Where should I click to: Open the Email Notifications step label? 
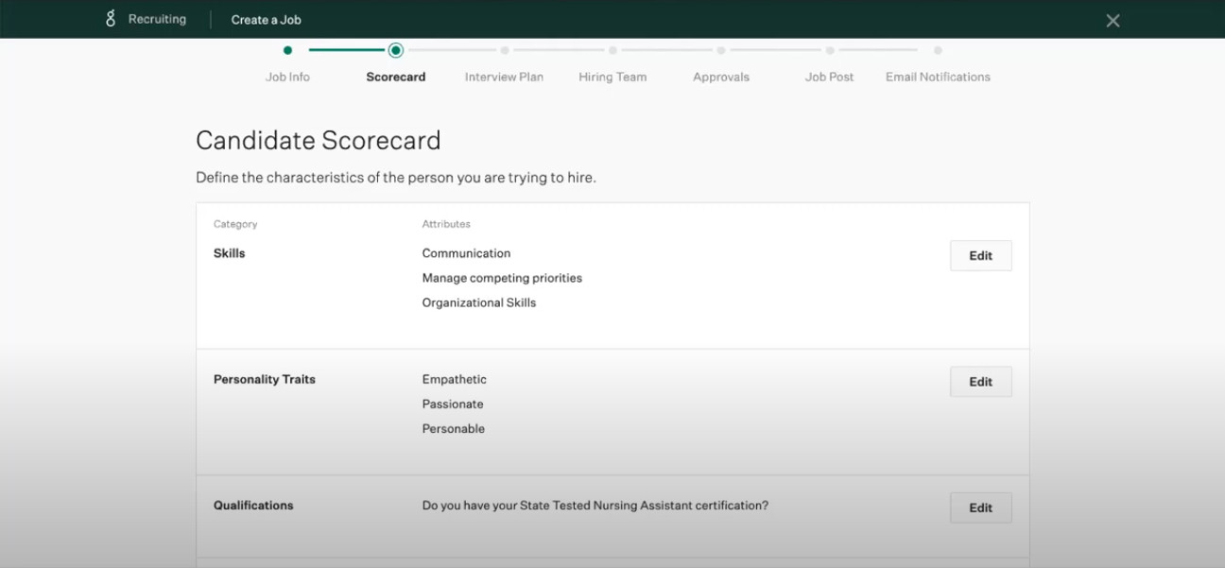(938, 77)
